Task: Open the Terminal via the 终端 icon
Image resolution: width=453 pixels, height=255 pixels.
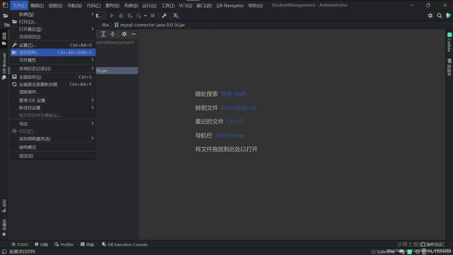Action: (87, 245)
